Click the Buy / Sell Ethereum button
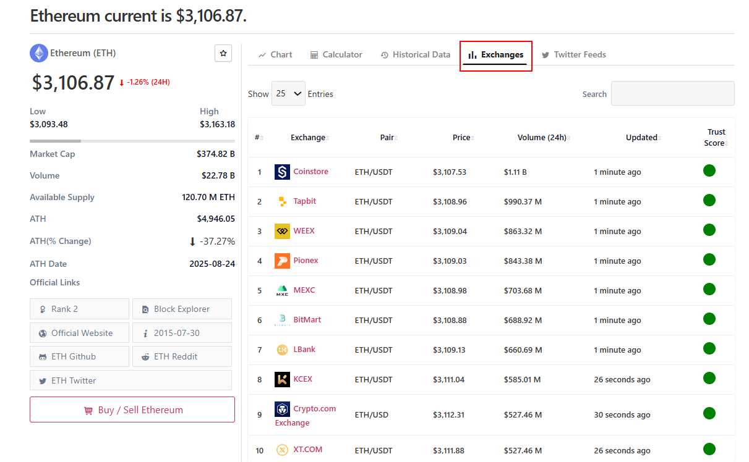Viewport: 749px width, 462px height. (132, 409)
